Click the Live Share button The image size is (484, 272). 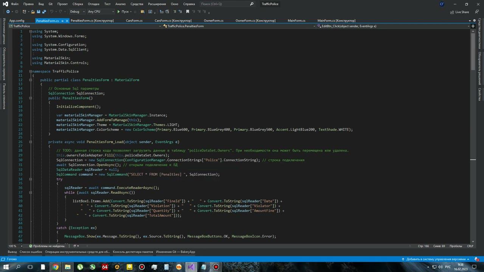(459, 12)
